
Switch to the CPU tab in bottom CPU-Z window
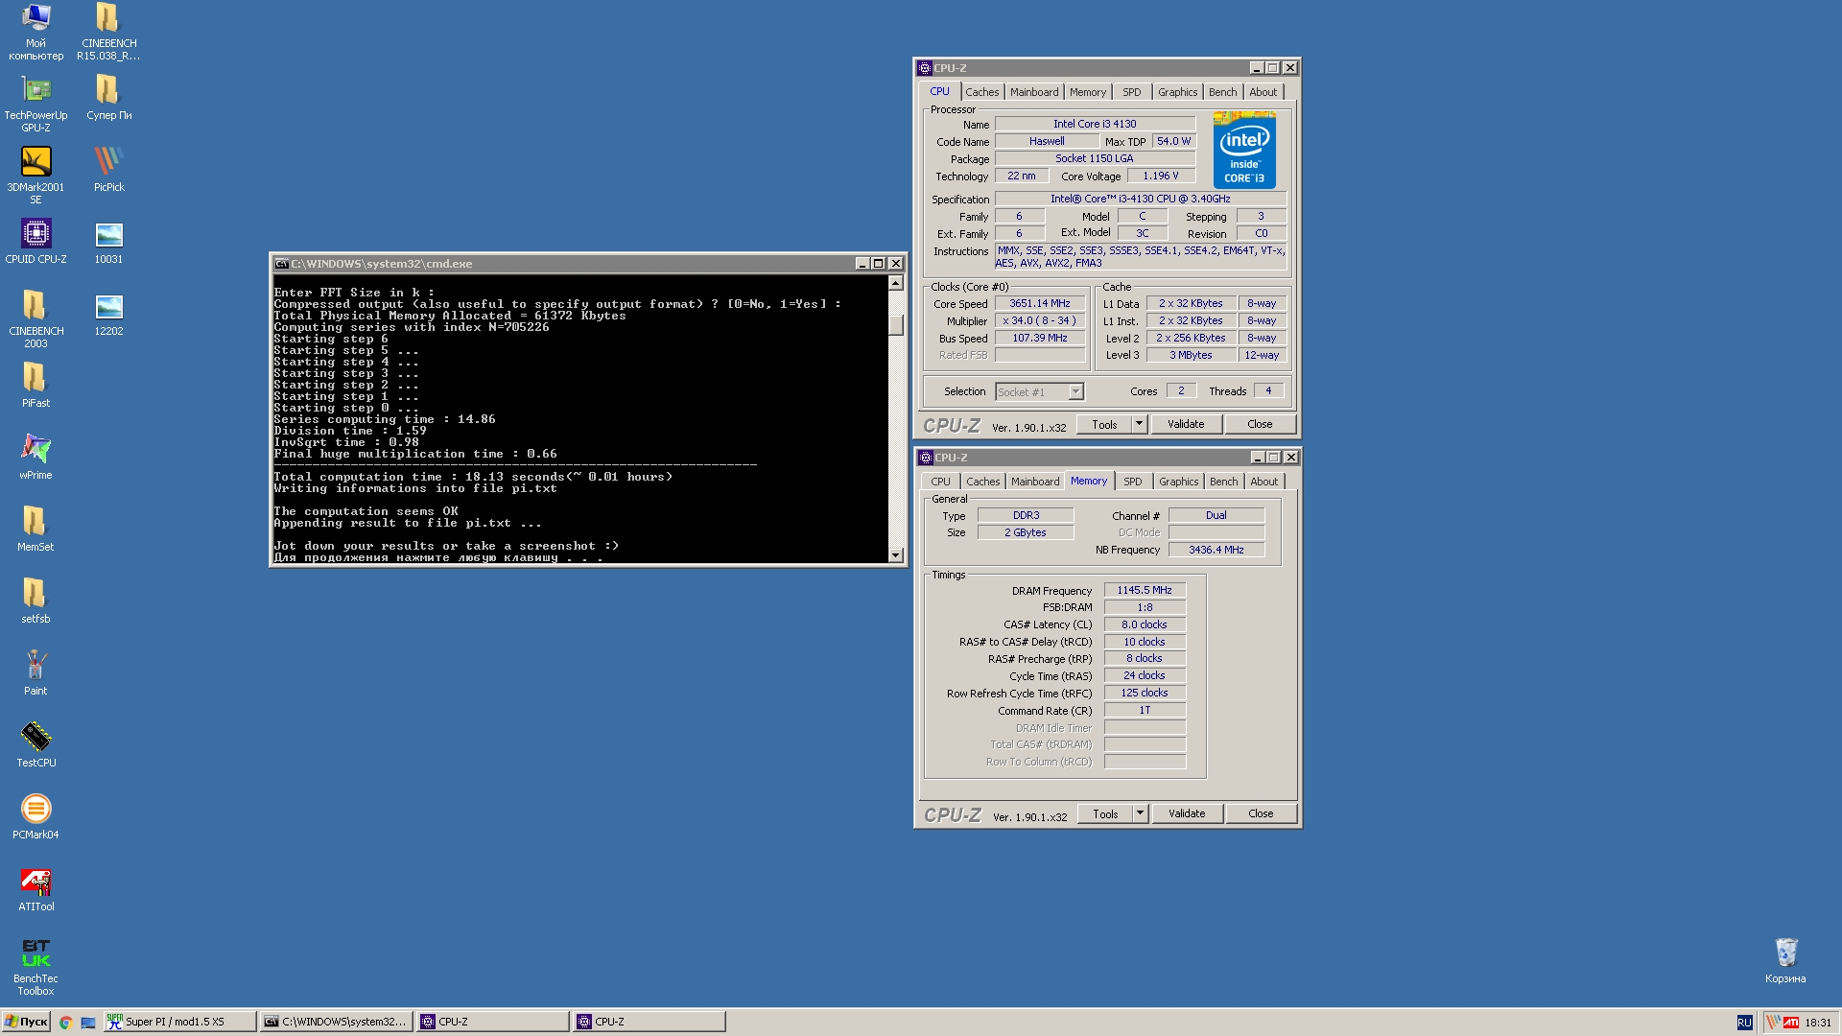pyautogui.click(x=940, y=482)
